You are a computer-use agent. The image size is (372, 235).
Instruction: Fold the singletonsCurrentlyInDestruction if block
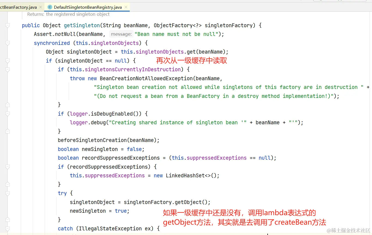pyautogui.click(x=8, y=69)
